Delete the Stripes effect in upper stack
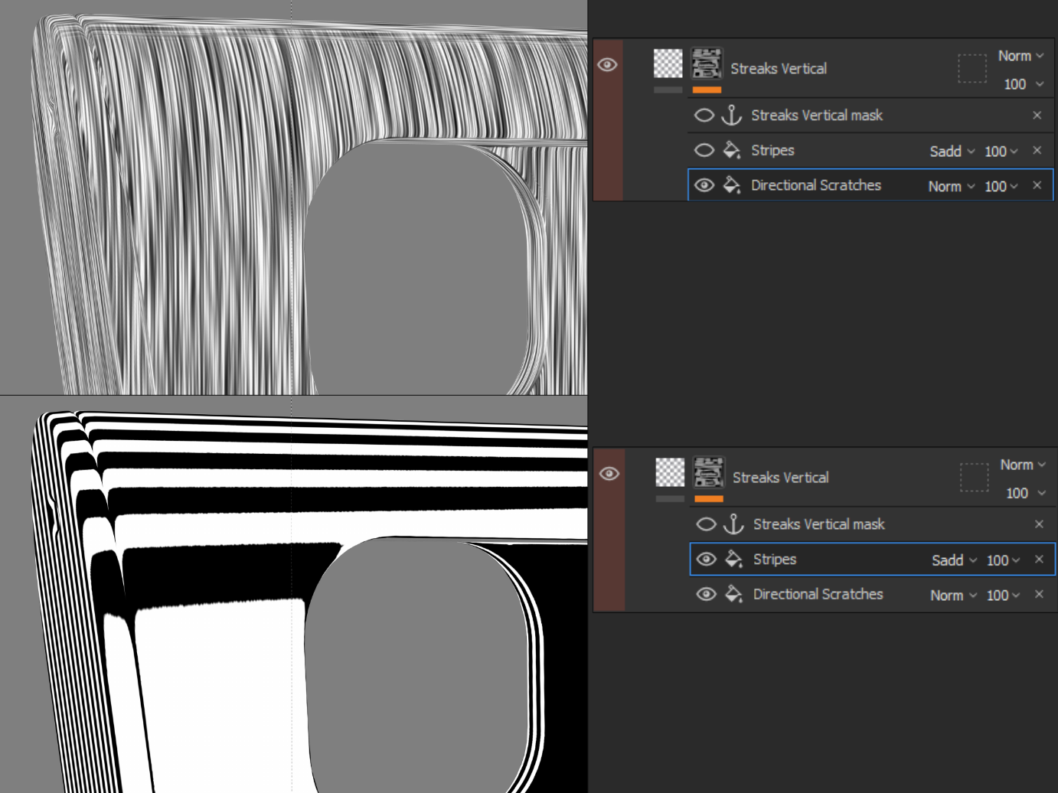This screenshot has width=1058, height=793. click(1037, 151)
